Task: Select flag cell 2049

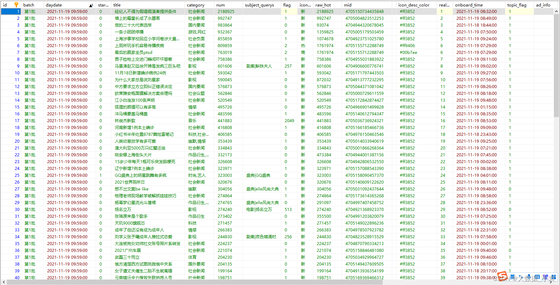Action: [x=289, y=121]
